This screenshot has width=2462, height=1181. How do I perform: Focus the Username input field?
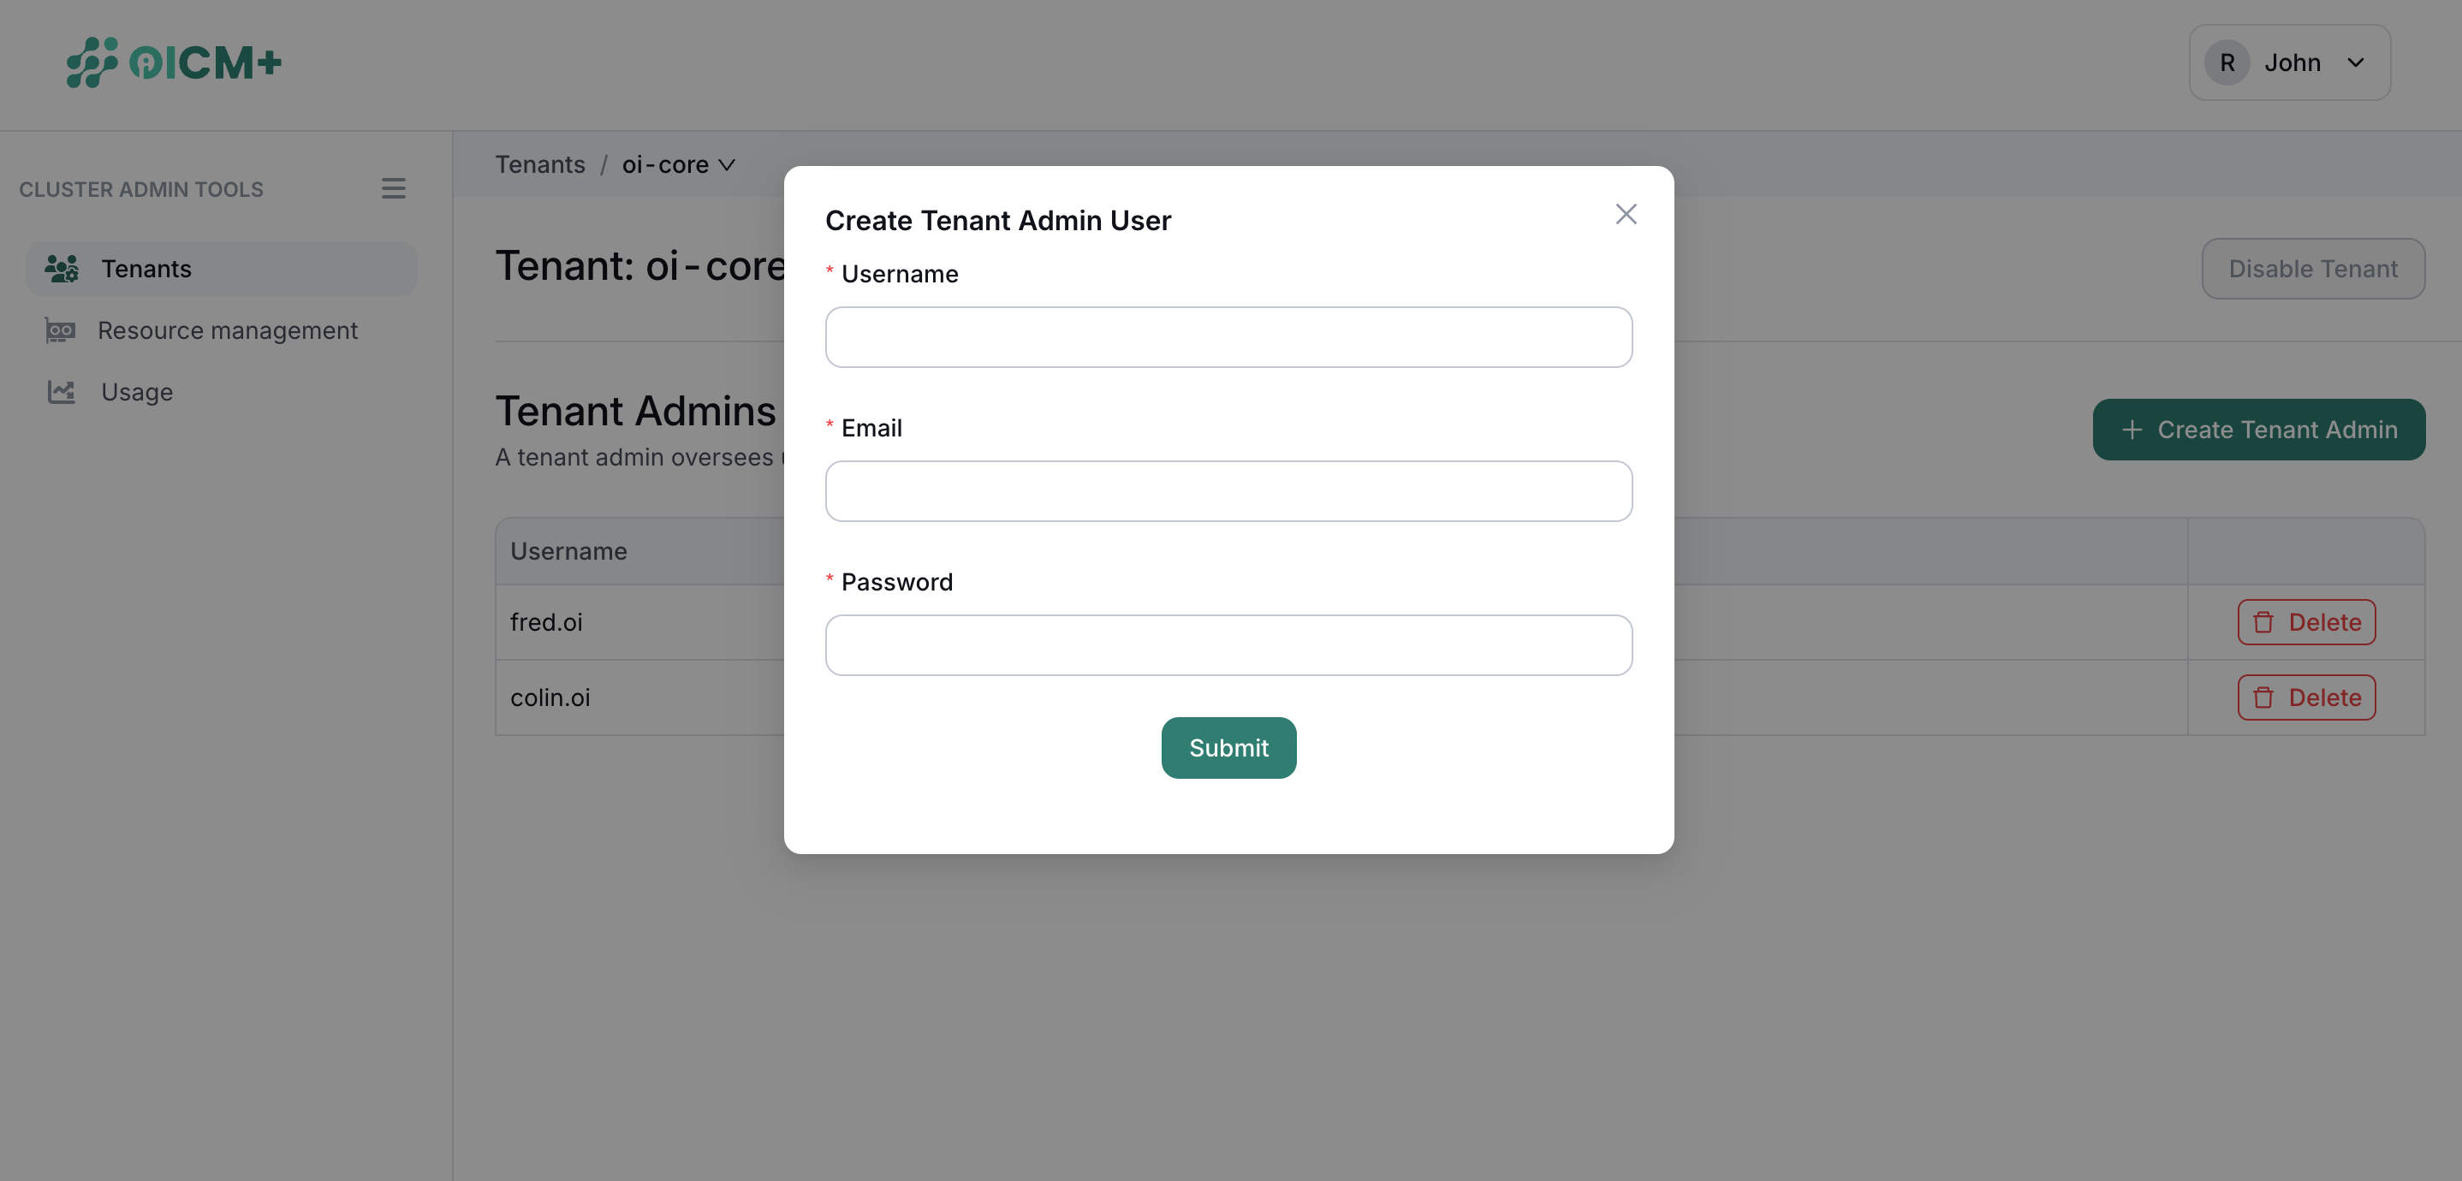pyautogui.click(x=1228, y=336)
